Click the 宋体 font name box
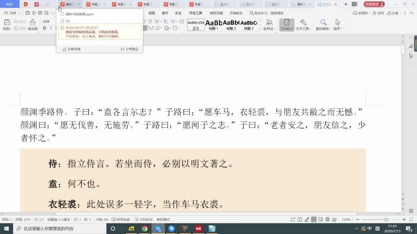Screen dimensions: 417x234 point(48,21)
